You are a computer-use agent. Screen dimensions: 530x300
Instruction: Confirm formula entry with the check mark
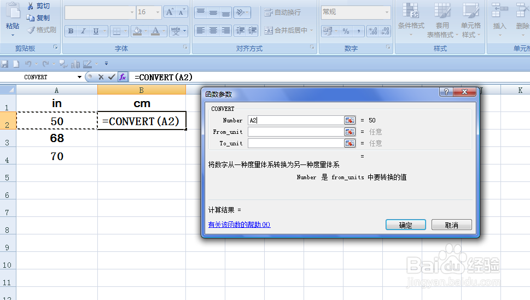click(x=111, y=77)
